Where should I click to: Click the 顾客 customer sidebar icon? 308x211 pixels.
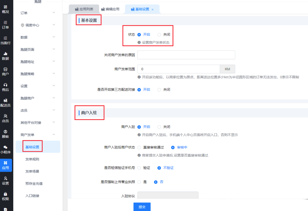point(6,134)
